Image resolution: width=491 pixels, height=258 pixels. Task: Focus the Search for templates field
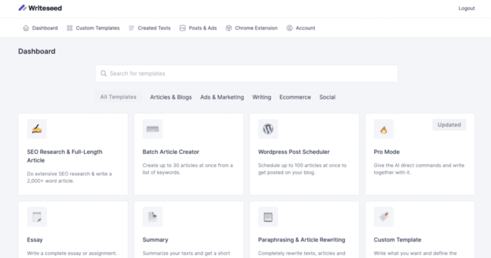pos(246,74)
